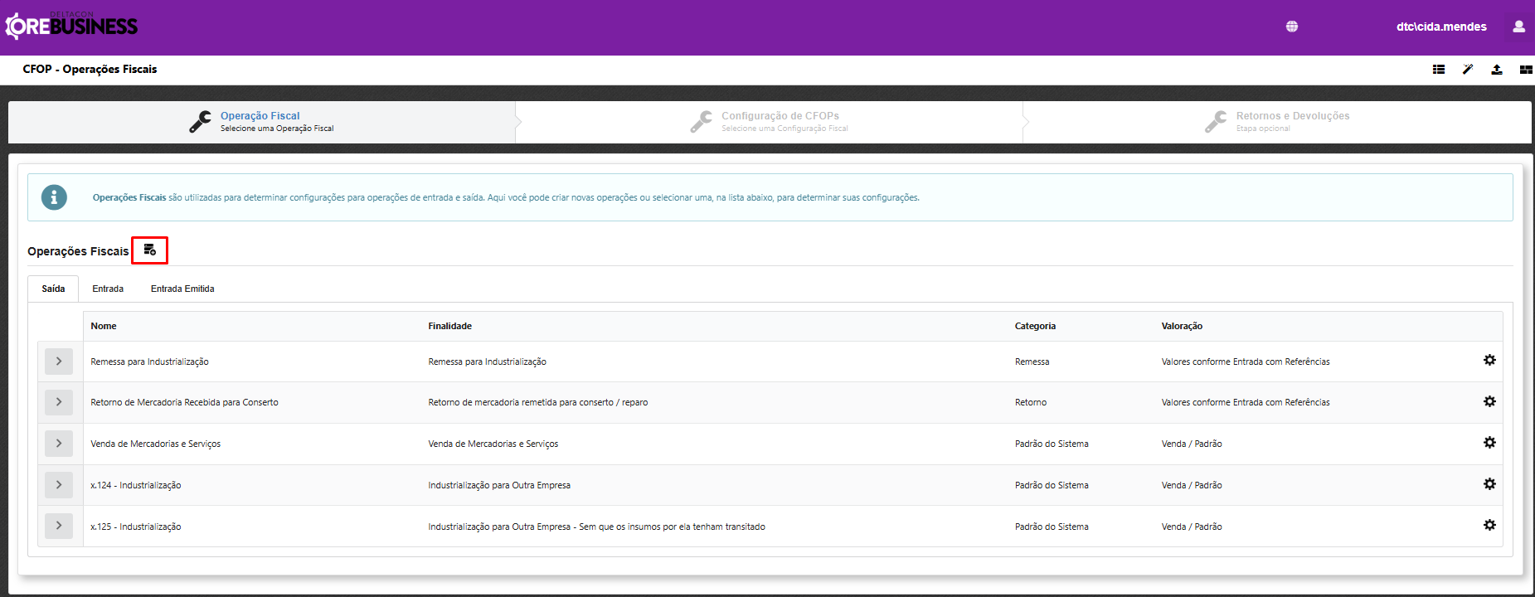This screenshot has height=597, width=1535.
Task: Go to the Configuração de CFOPs step
Action: pos(780,121)
